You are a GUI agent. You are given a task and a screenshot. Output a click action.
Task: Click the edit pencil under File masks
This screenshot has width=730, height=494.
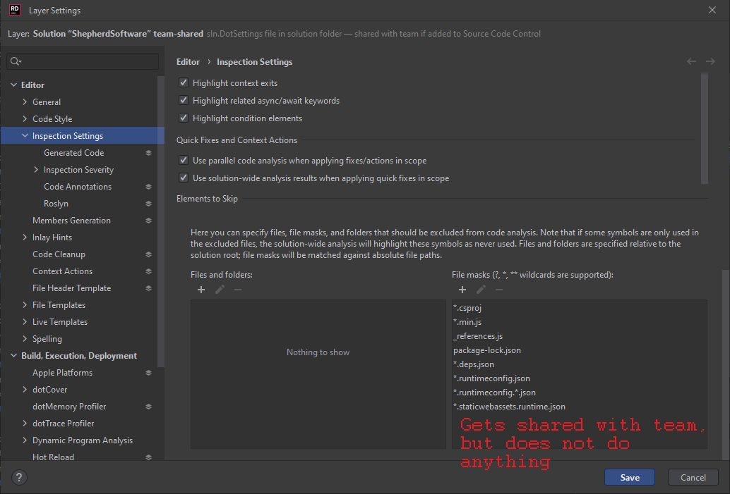(x=481, y=290)
